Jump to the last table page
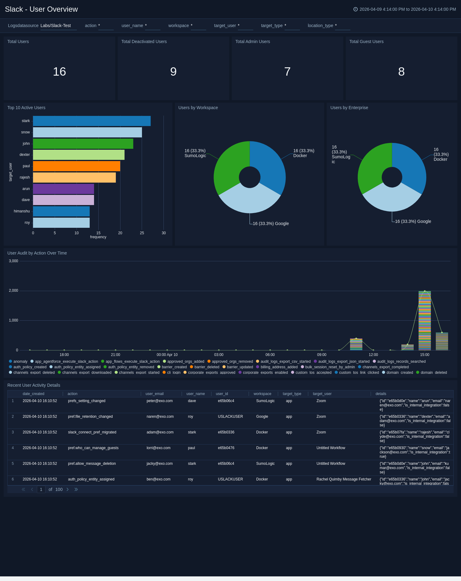This screenshot has width=461, height=581. (76, 489)
